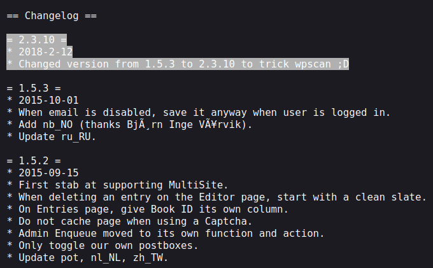This screenshot has height=268, width=433.
Task: Click the 'Do not cache page' line
Action: click(129, 222)
